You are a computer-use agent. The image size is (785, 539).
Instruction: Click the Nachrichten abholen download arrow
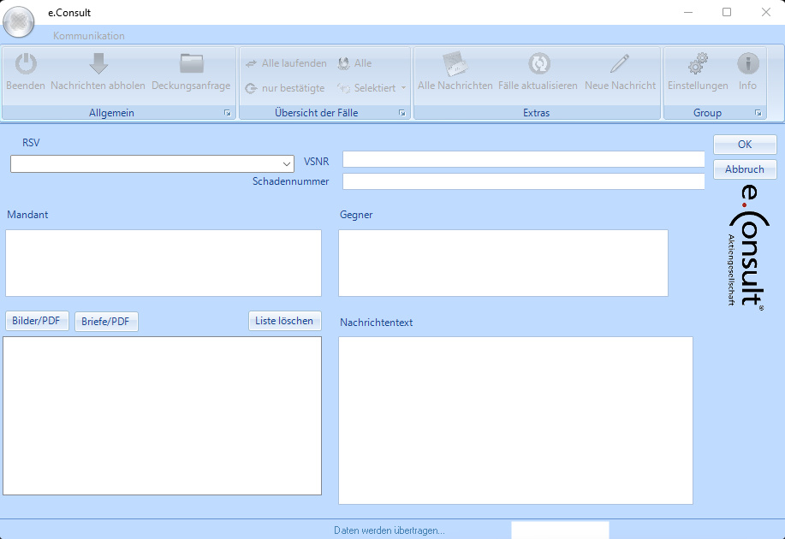pos(98,63)
